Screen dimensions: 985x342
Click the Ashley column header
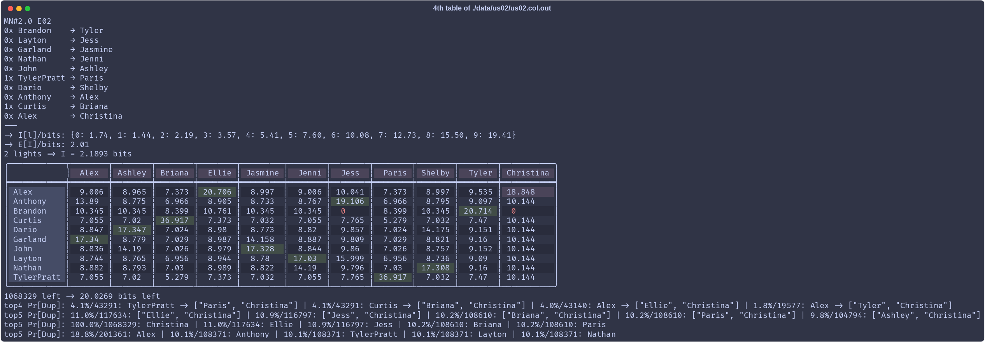tap(132, 173)
